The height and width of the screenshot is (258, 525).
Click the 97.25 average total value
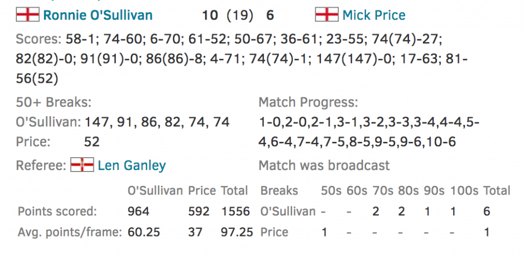click(236, 232)
